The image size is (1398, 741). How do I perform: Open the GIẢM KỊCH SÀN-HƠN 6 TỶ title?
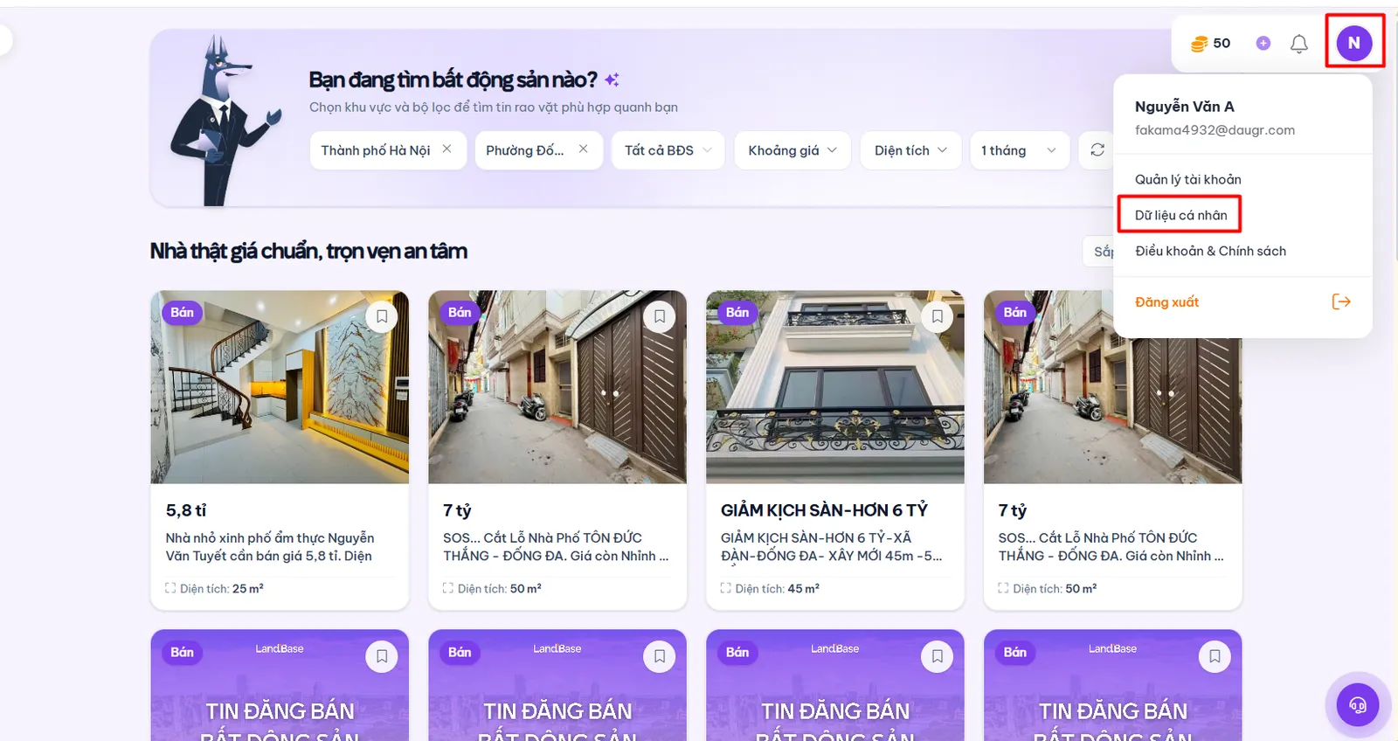pos(824,510)
